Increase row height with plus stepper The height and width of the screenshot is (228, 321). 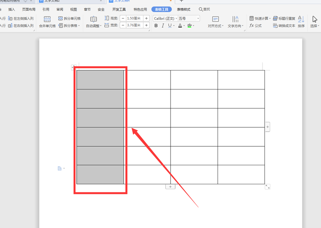click(147, 19)
